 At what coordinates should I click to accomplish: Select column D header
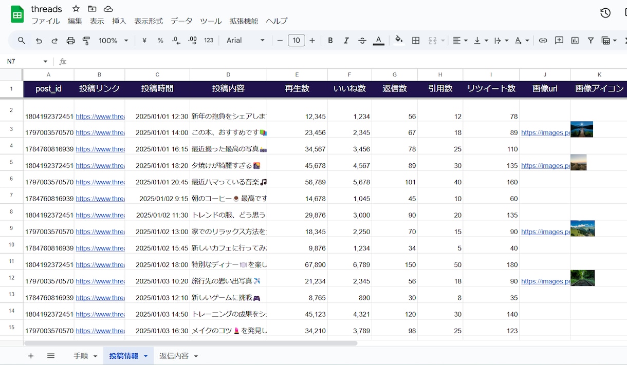pos(228,75)
